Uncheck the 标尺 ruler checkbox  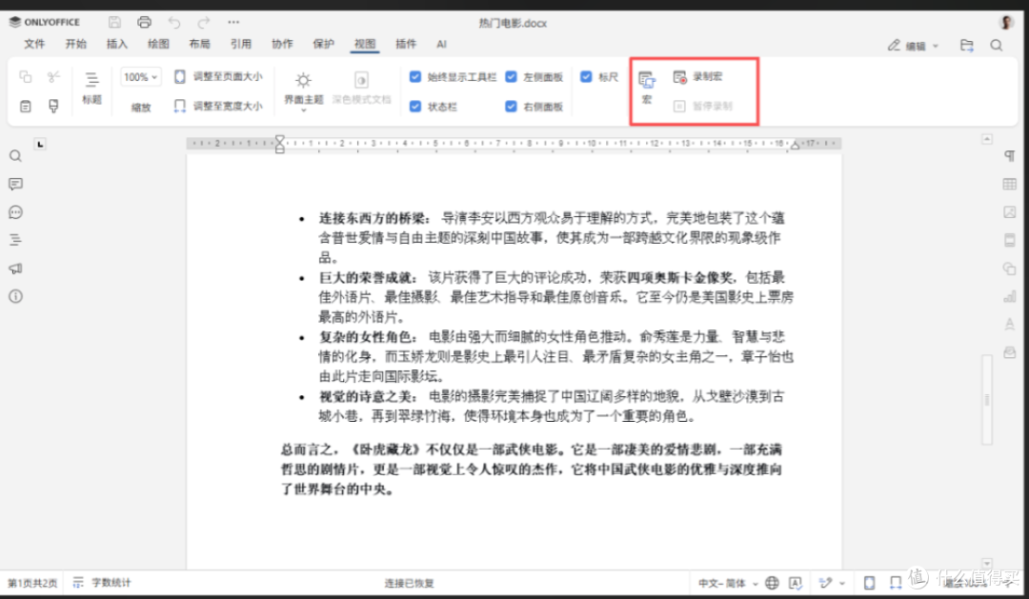(586, 77)
